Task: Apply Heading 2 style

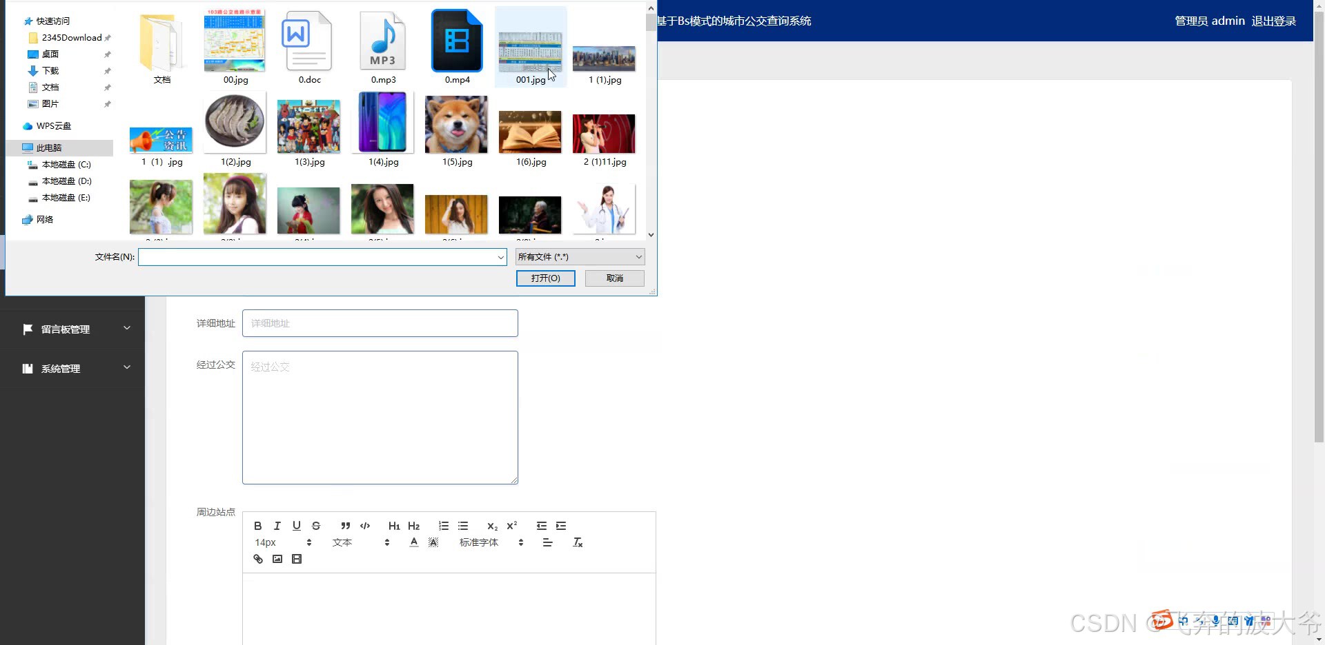Action: pos(414,526)
